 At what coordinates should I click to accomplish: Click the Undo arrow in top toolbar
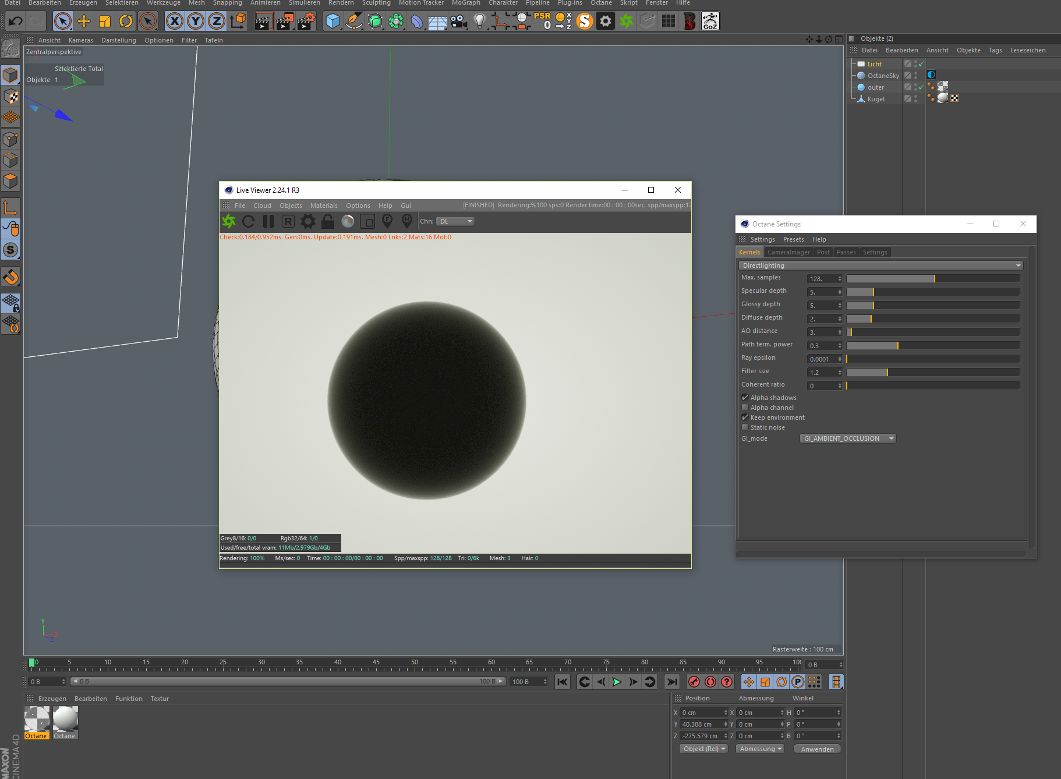pos(16,22)
